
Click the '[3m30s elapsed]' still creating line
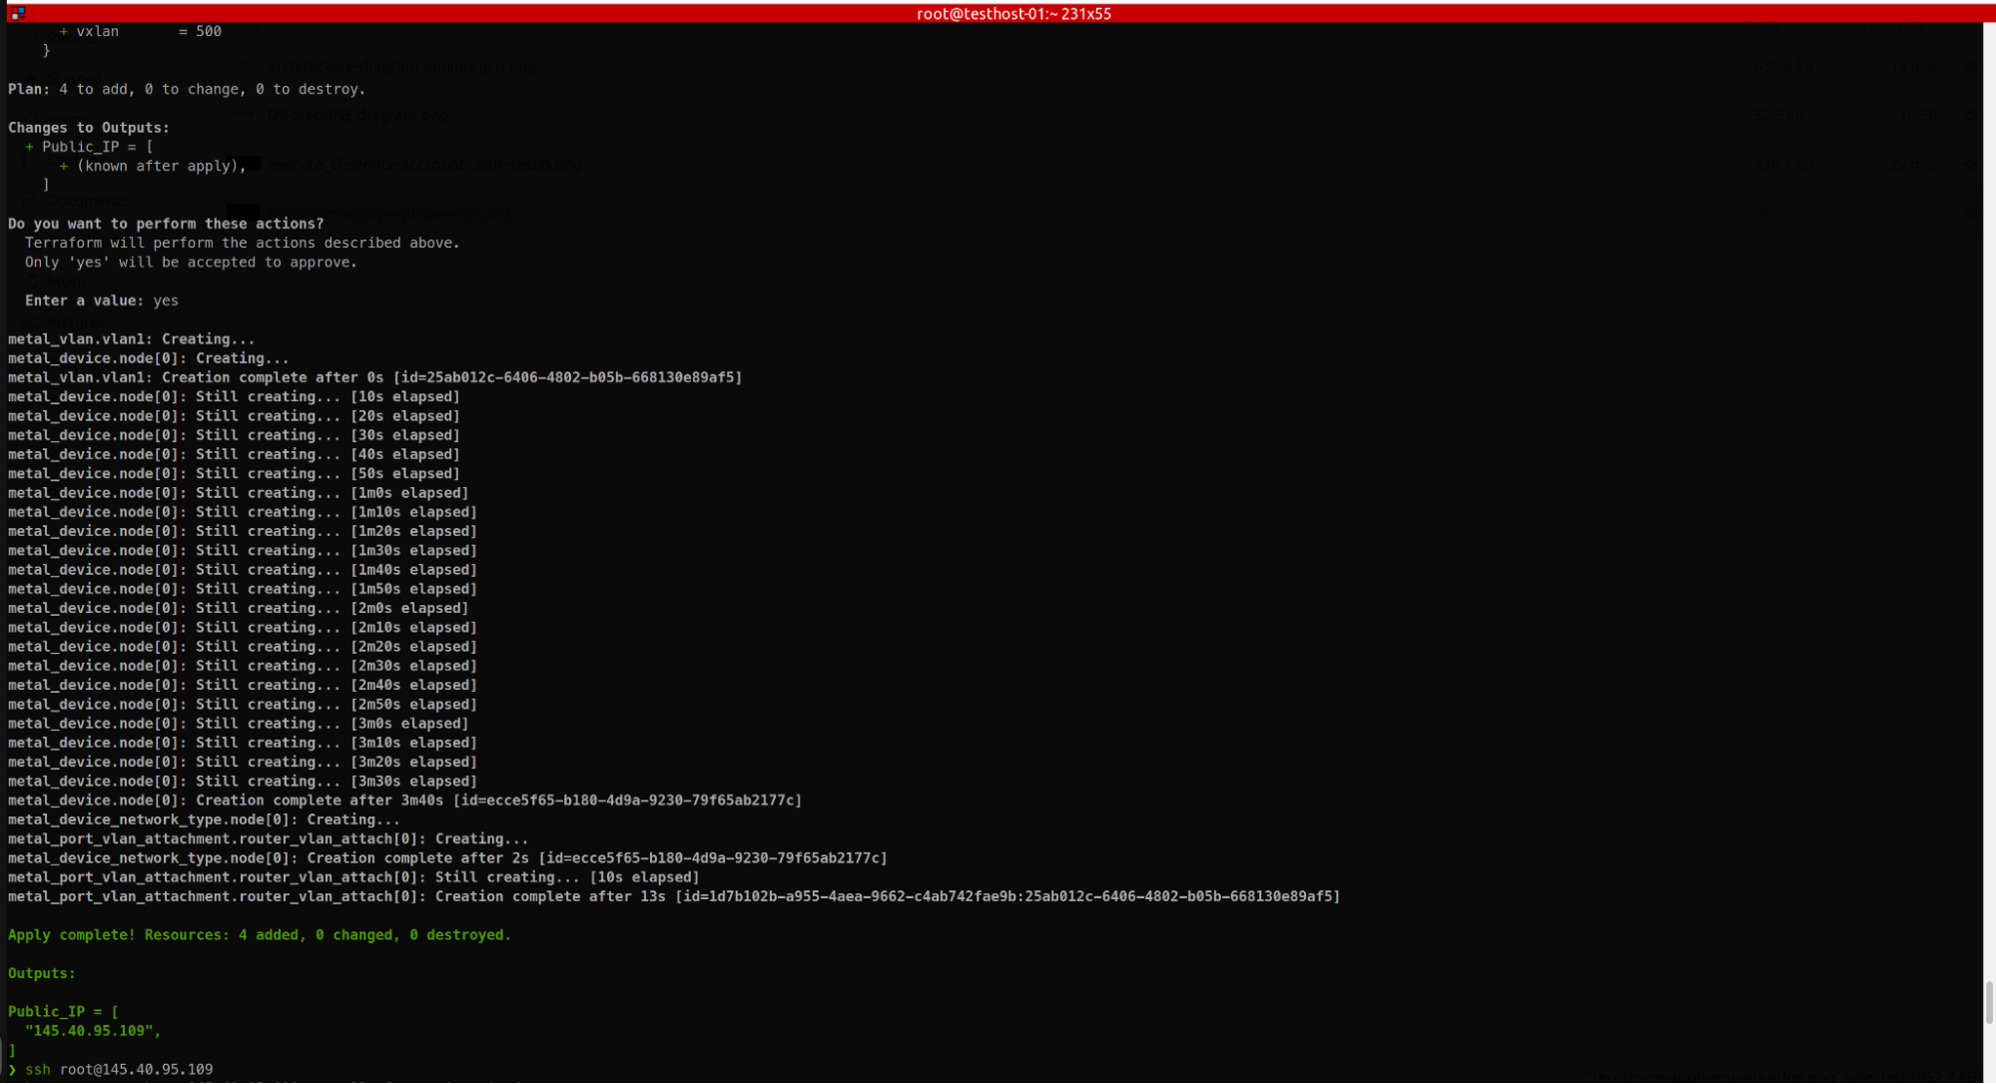point(243,782)
